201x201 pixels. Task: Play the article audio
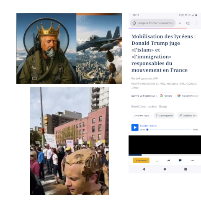point(135,127)
